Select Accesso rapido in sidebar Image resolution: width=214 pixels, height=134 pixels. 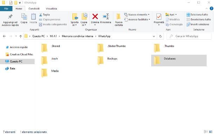point(17,47)
